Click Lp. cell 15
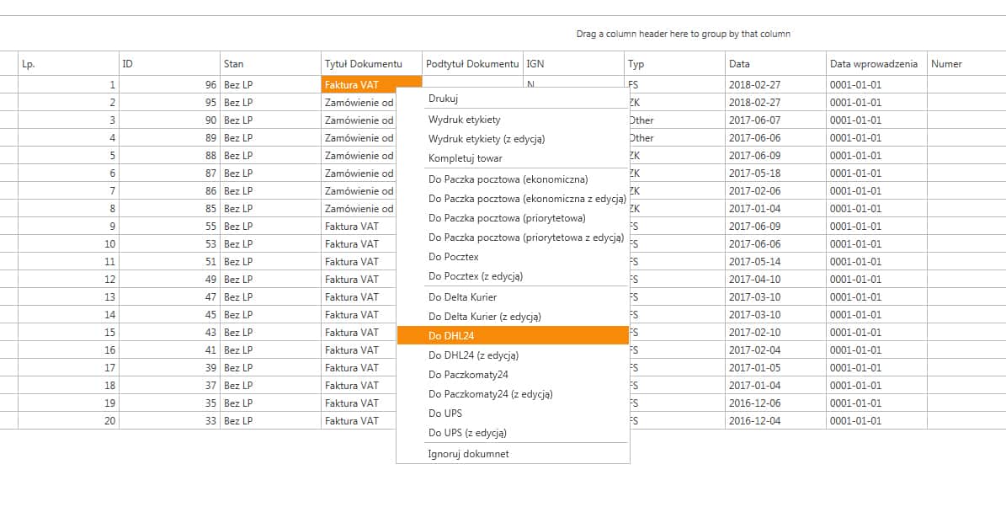Image resolution: width=1006 pixels, height=523 pixels. click(69, 333)
